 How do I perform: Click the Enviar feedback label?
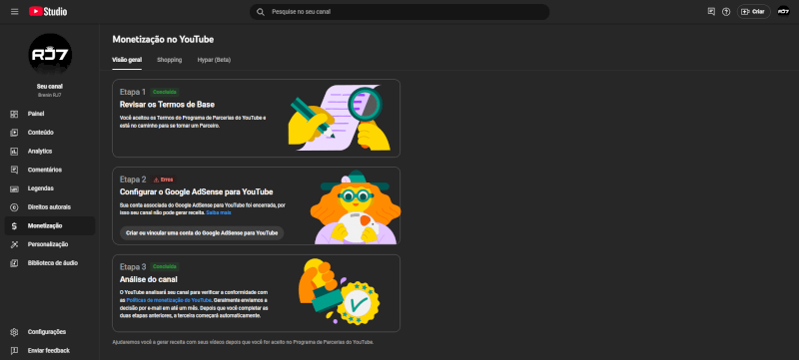[x=48, y=351]
